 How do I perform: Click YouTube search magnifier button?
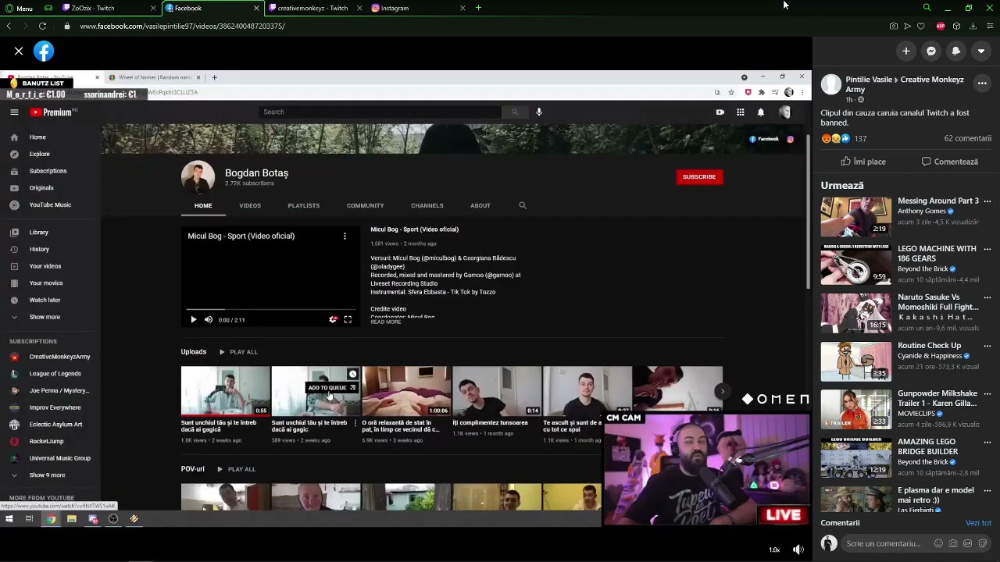(x=515, y=112)
